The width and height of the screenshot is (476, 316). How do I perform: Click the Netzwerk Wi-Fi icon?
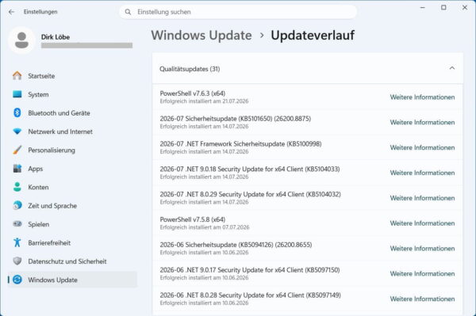coord(17,131)
